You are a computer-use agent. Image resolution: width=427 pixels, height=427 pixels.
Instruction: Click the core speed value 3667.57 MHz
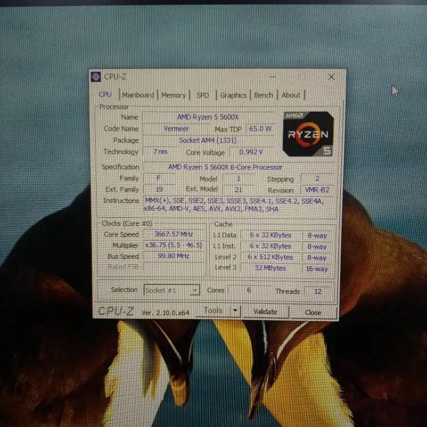coord(174,234)
